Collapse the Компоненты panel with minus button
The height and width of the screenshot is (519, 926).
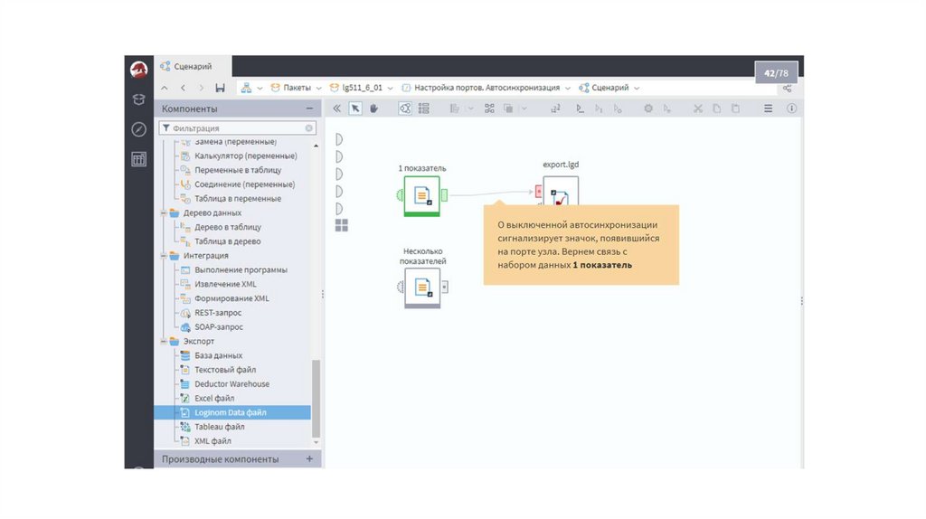tap(309, 109)
